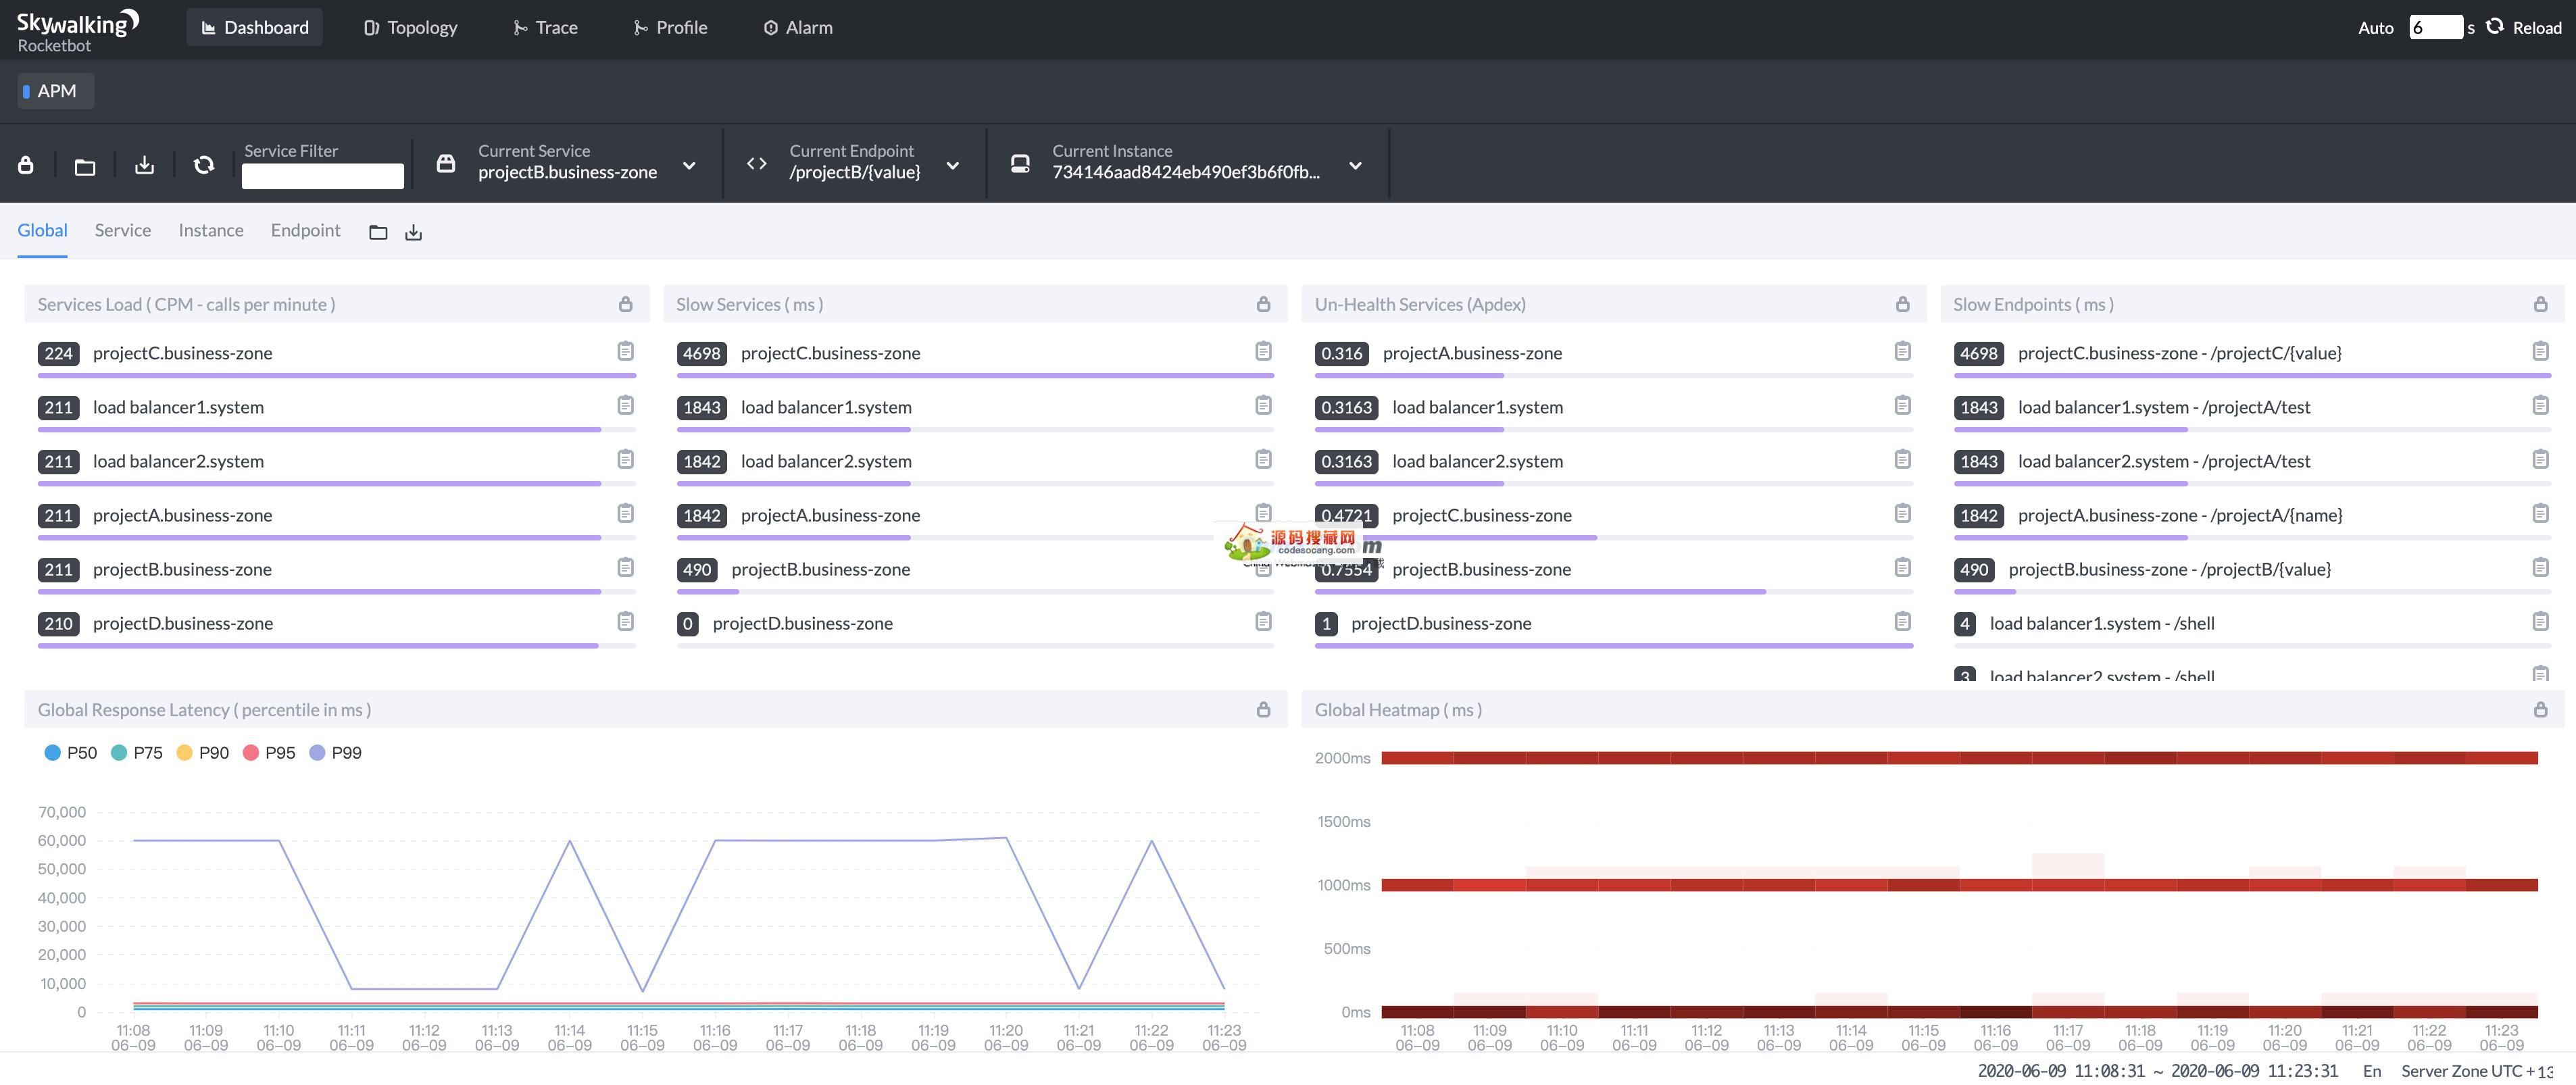Click the lock icon on Services Load panel
This screenshot has height=1085, width=2576.
(626, 303)
